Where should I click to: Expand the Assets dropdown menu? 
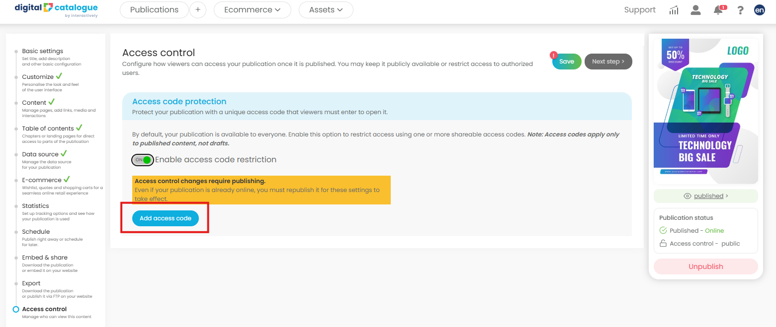point(326,10)
